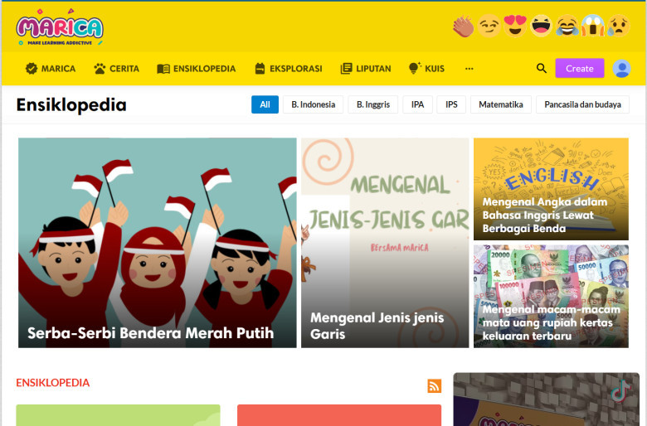Open the TikTok video thumbnail
This screenshot has height=426, width=647.
[547, 399]
